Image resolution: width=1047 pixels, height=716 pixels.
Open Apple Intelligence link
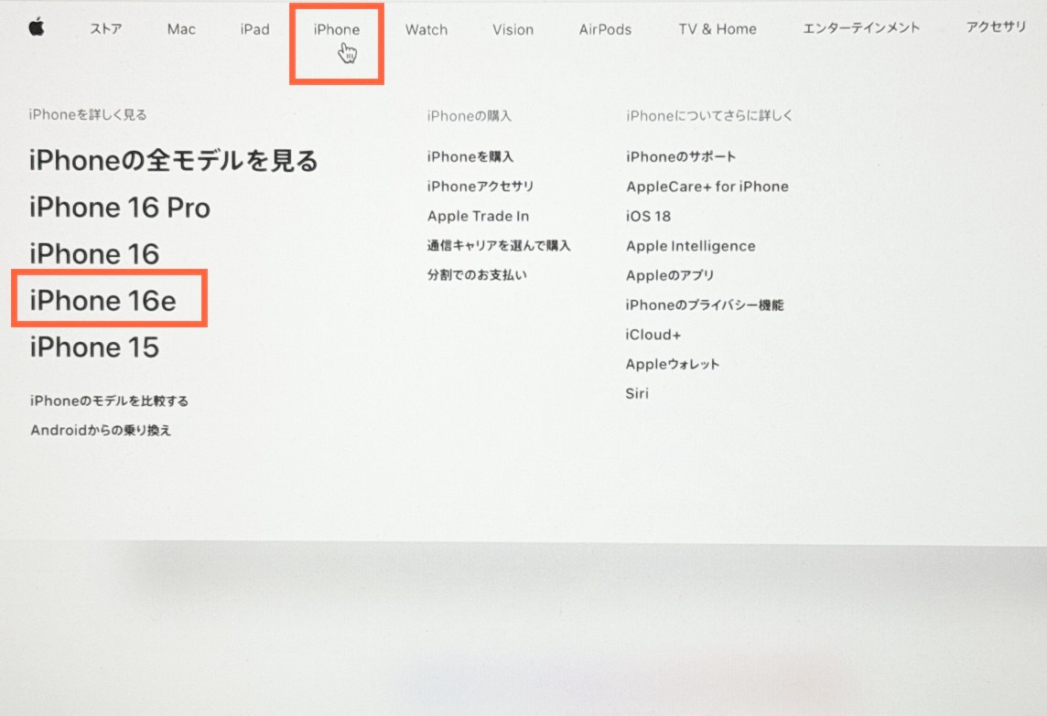[x=690, y=246]
